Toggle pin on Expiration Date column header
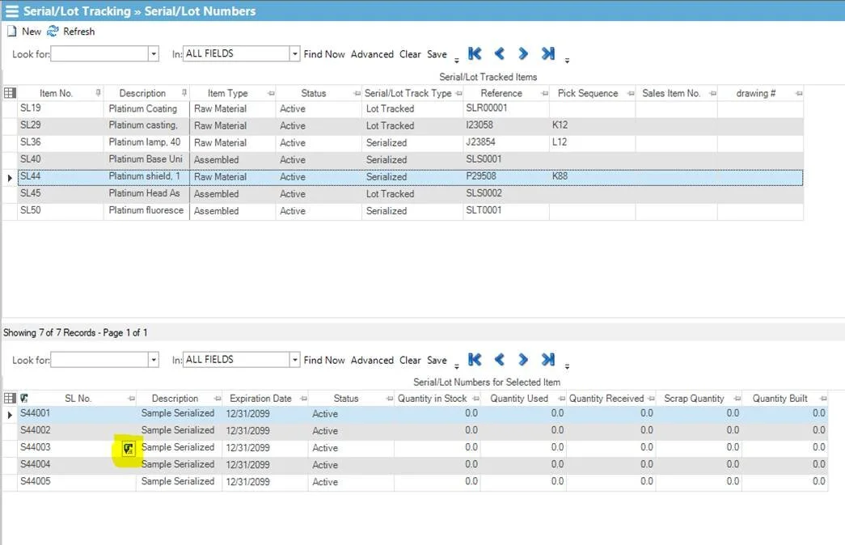This screenshot has height=545, width=845. 303,399
